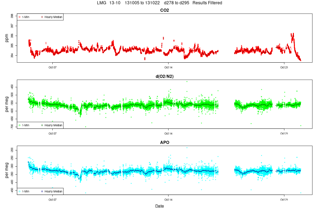Click '-350' y-axis tick in APO panel
This screenshot has height=210, width=316.
tap(12, 174)
